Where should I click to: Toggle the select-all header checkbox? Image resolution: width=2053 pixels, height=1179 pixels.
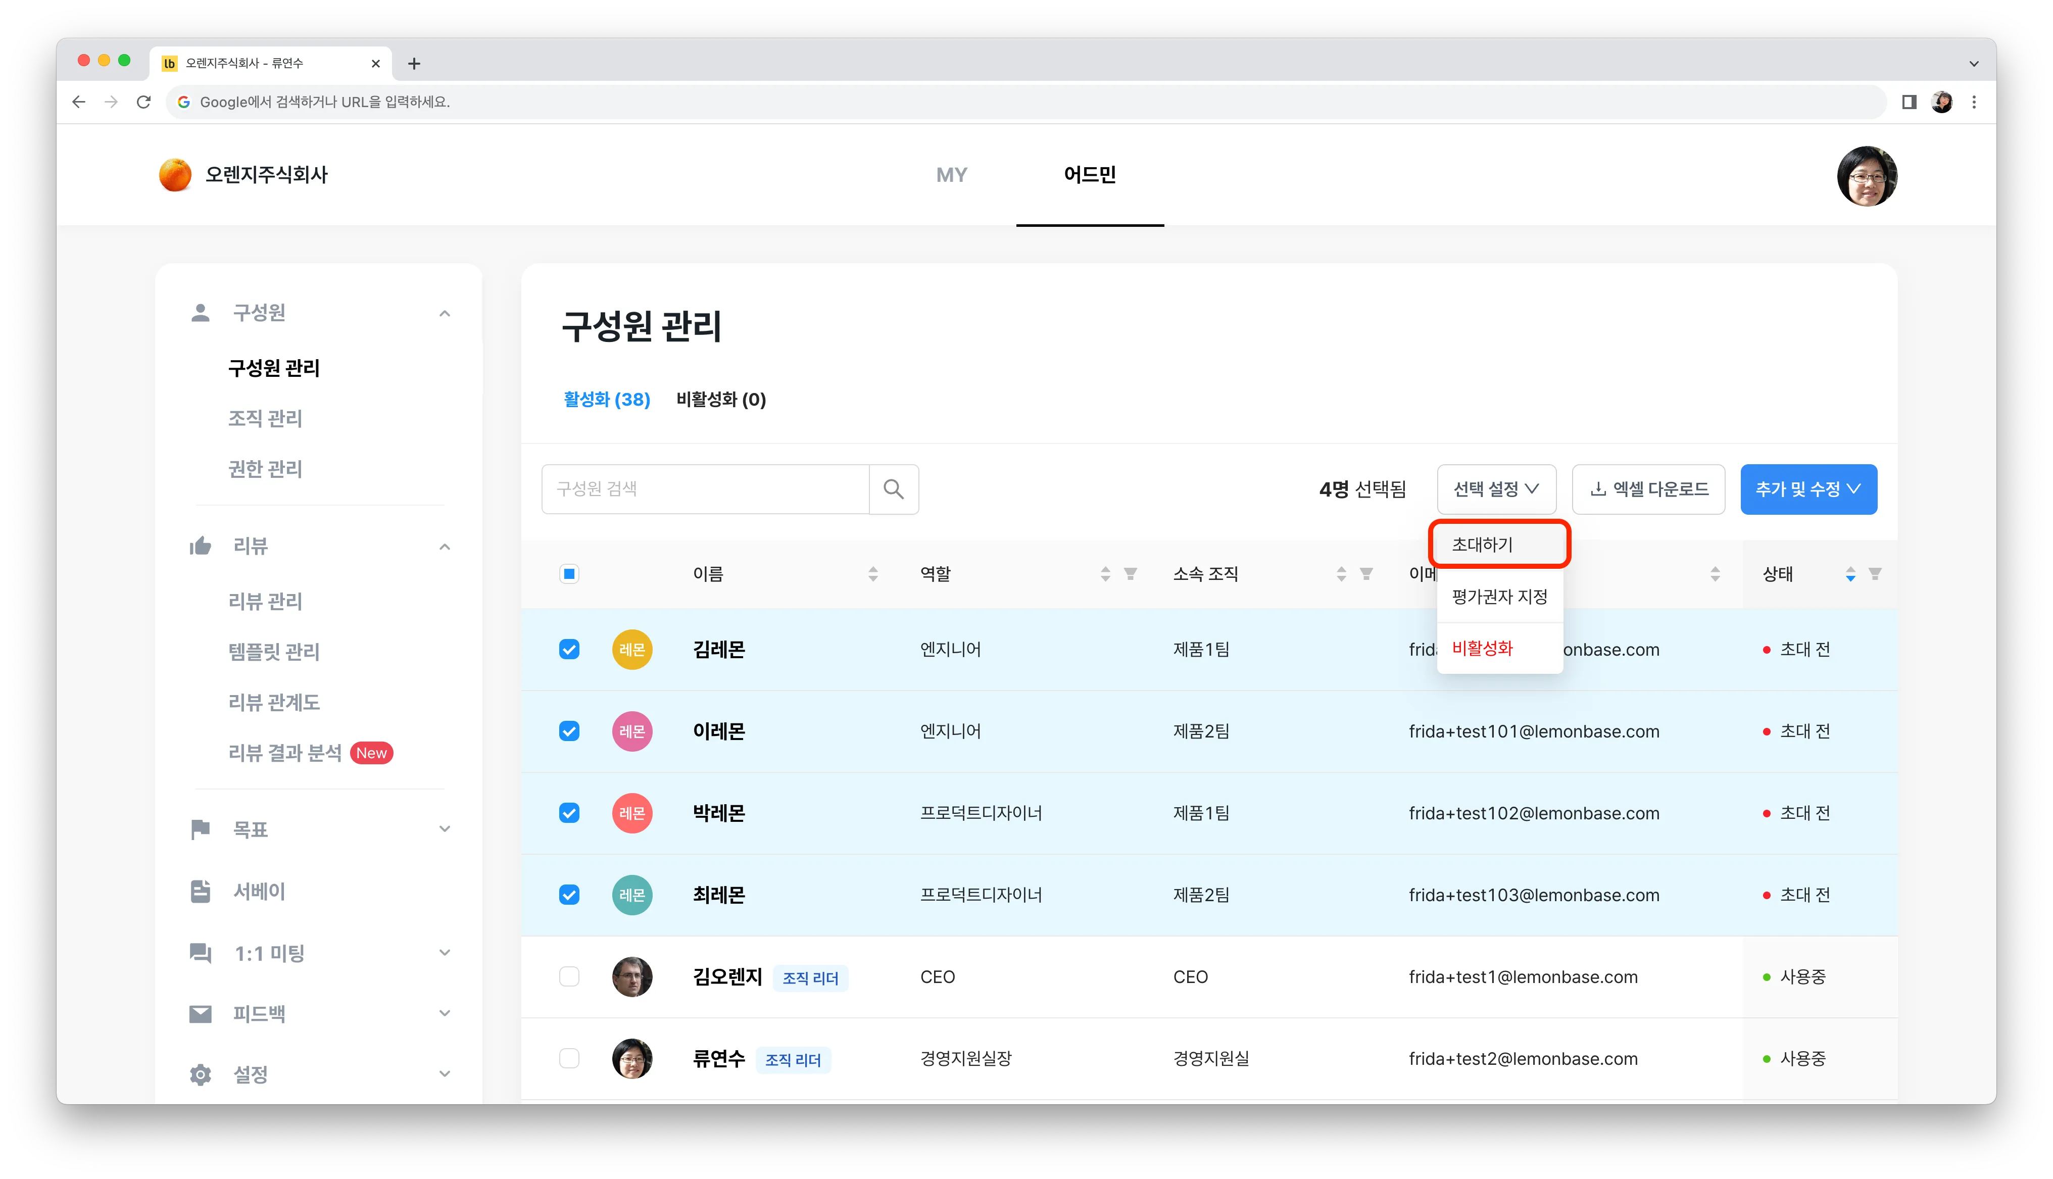coord(569,574)
